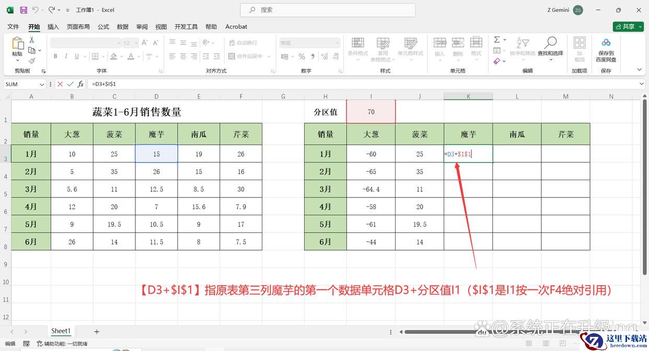The height and width of the screenshot is (351, 649).
Task: Click Save to Baidu Netdisk icon
Action: tap(606, 44)
